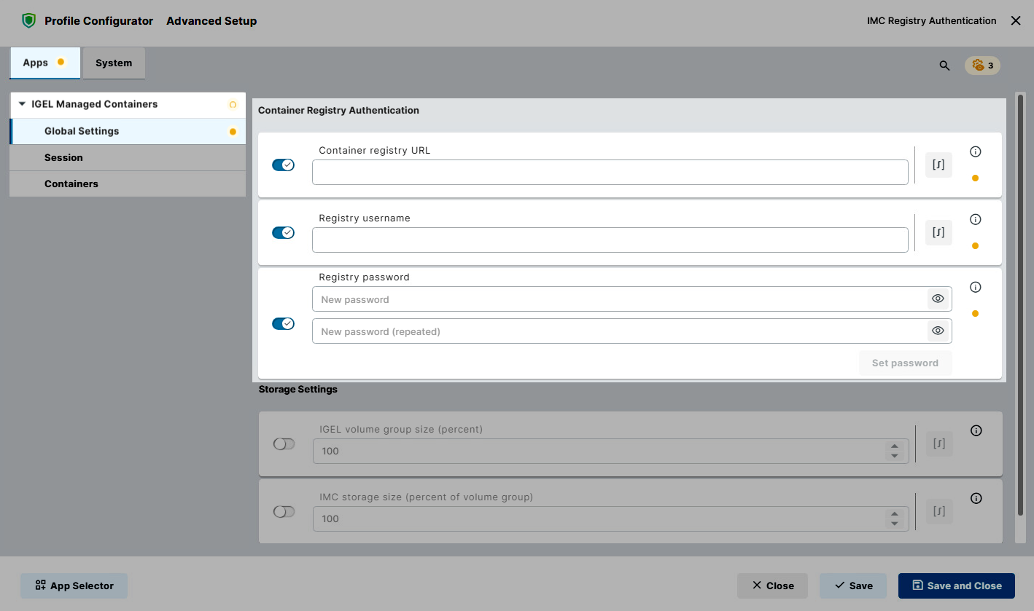Switch to the Apps tab
This screenshot has width=1034, height=611.
pos(44,63)
